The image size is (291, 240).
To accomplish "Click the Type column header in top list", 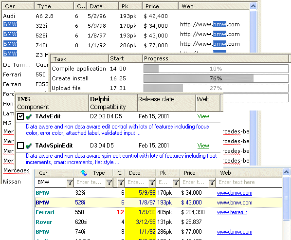I will pyautogui.click(x=54, y=6).
